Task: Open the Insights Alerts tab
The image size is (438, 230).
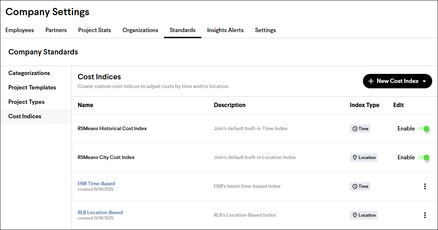Action: 225,30
